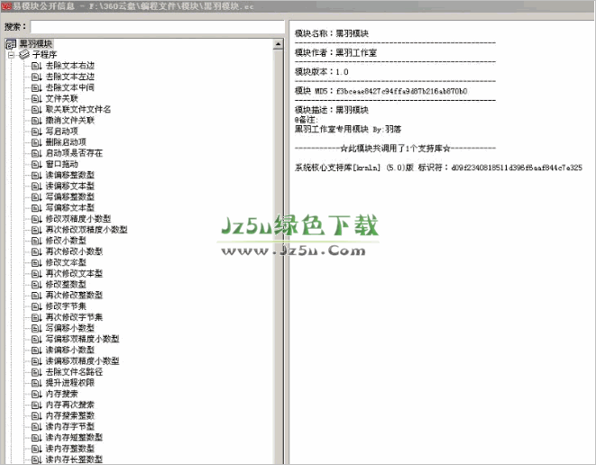
Task: Click the 模块 MD5 hash line
Action: [381, 91]
